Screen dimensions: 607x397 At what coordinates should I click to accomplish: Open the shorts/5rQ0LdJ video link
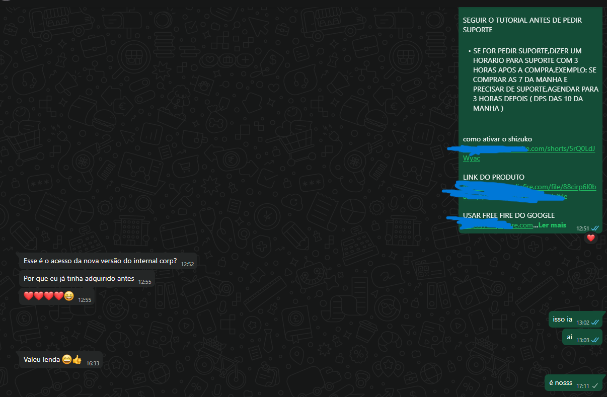point(529,153)
